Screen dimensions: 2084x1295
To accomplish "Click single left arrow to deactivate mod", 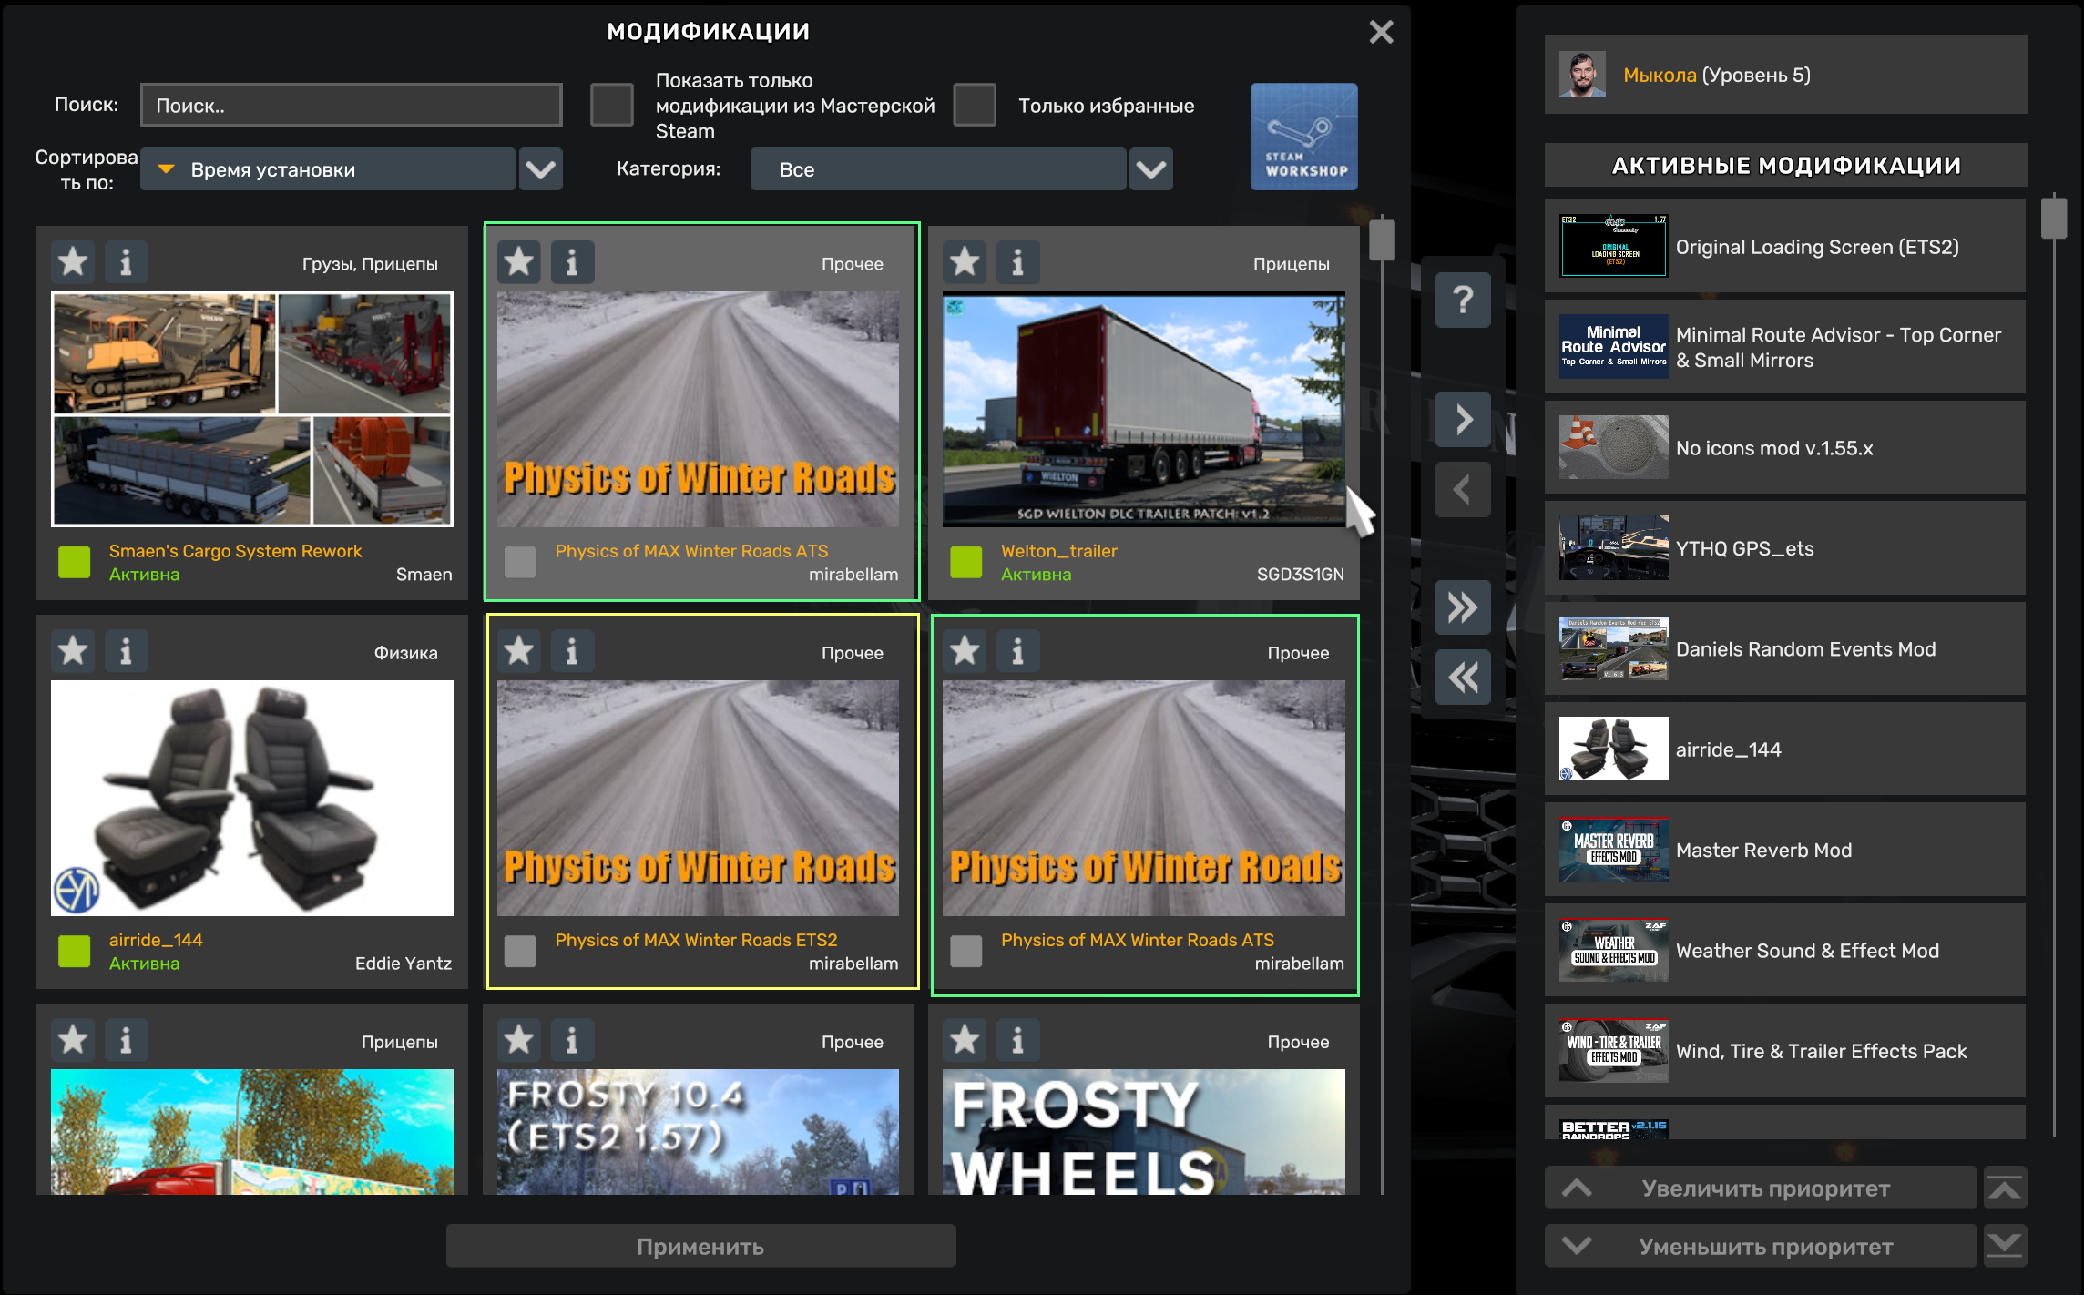I will (1463, 490).
